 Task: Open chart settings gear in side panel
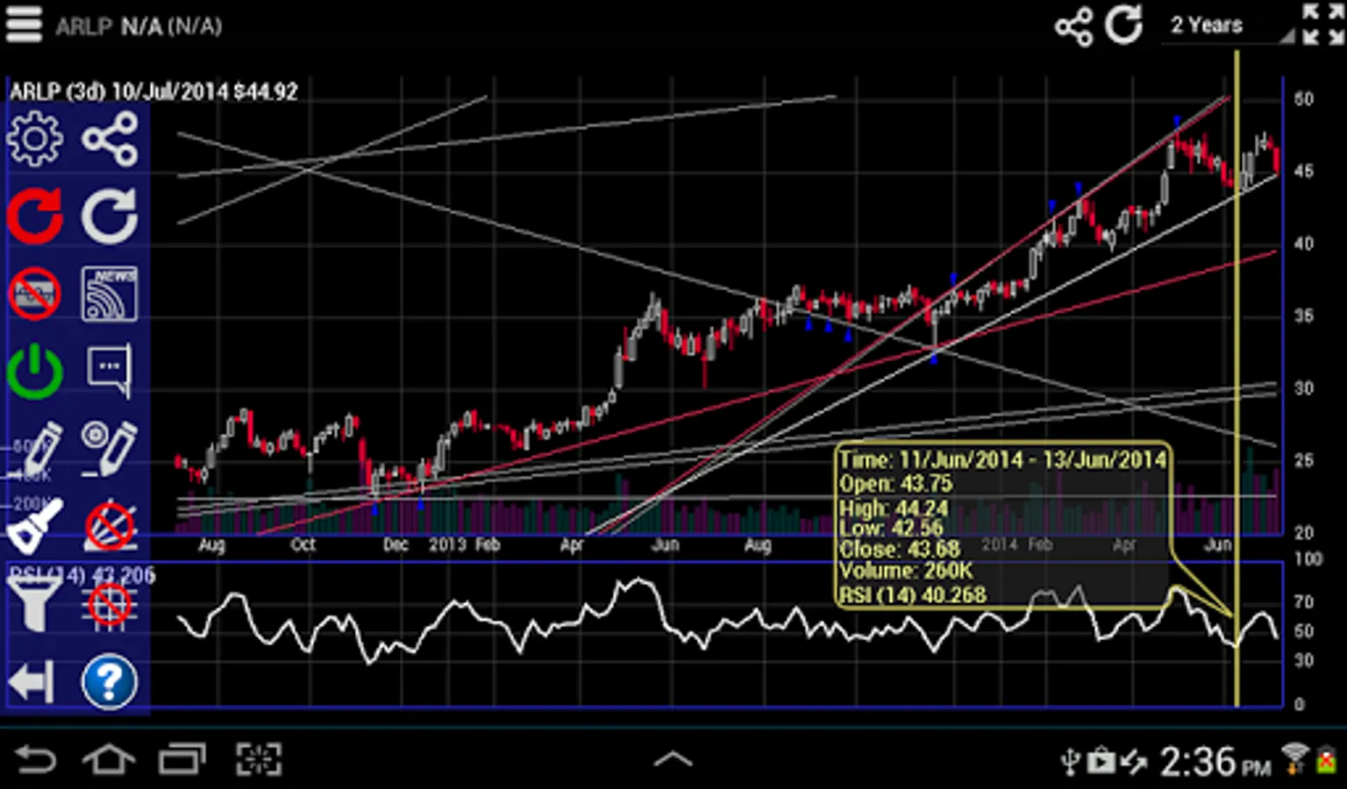35,139
